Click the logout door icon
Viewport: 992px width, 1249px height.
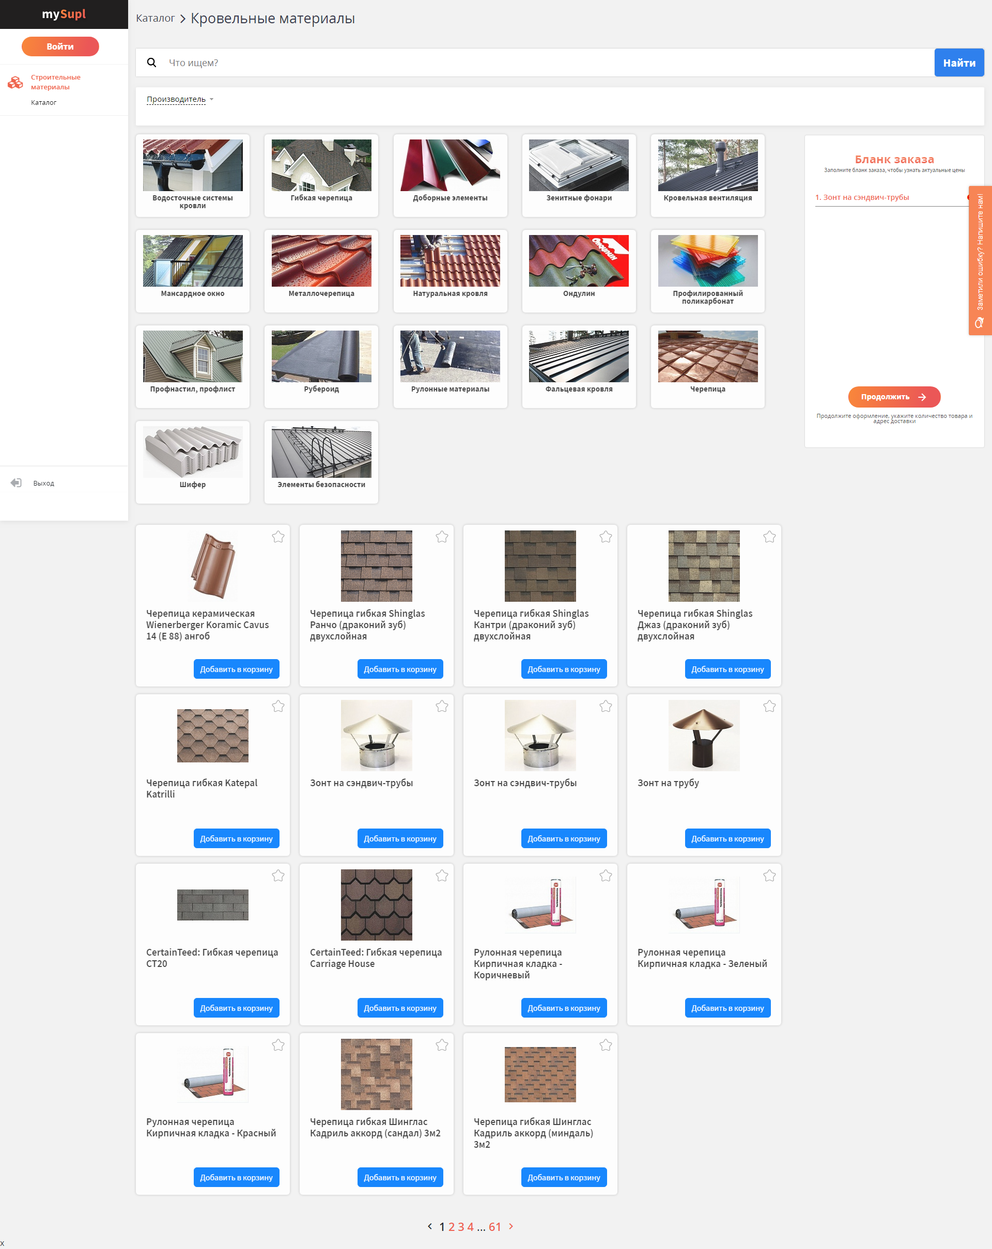tap(16, 482)
